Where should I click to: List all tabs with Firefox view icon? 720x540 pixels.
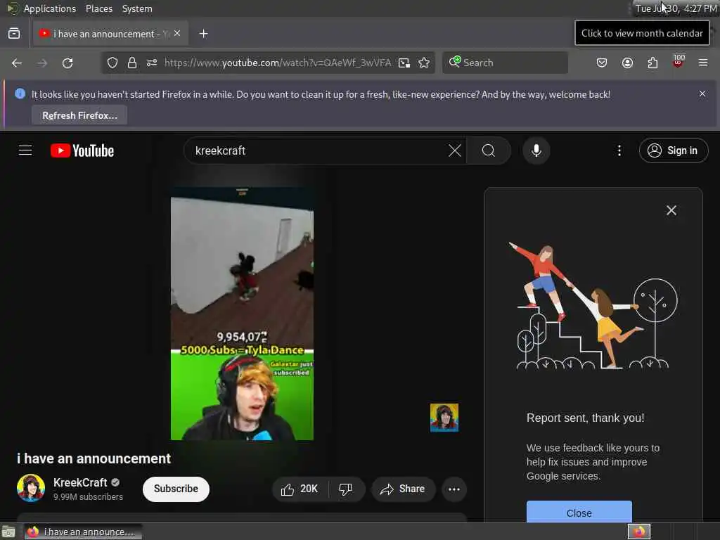(14, 34)
